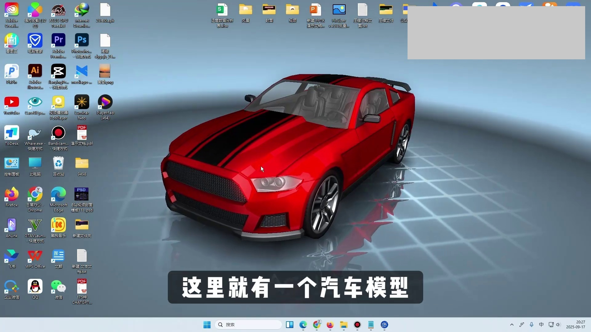Select the WPS Office desktop icon

tap(35, 256)
